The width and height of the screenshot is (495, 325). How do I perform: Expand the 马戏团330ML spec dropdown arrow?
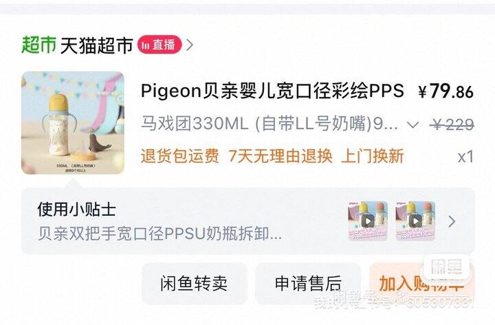(x=412, y=124)
